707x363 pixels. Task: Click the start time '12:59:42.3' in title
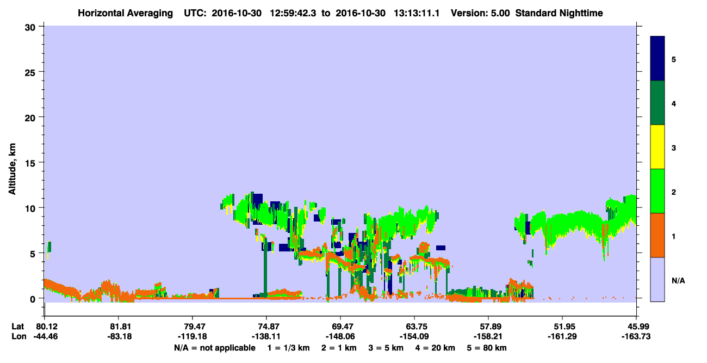coord(293,13)
